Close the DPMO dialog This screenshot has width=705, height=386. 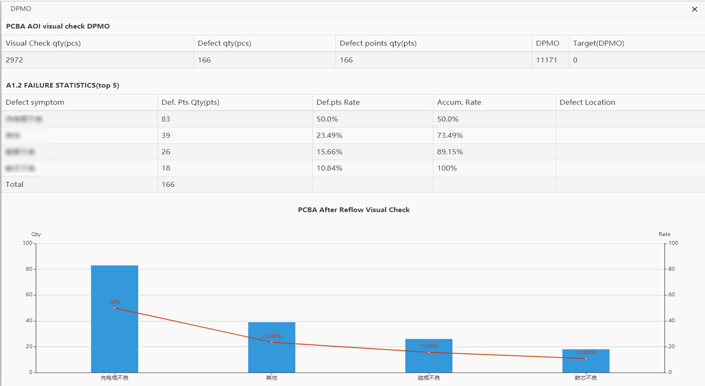(694, 9)
